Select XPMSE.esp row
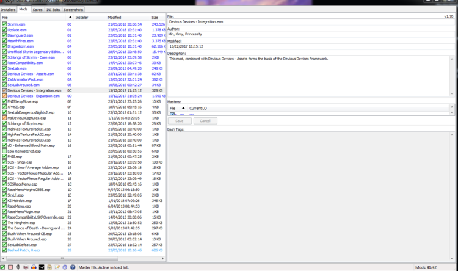 (x=83, y=107)
